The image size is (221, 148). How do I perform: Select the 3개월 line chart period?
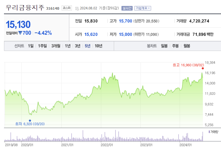click(56, 46)
